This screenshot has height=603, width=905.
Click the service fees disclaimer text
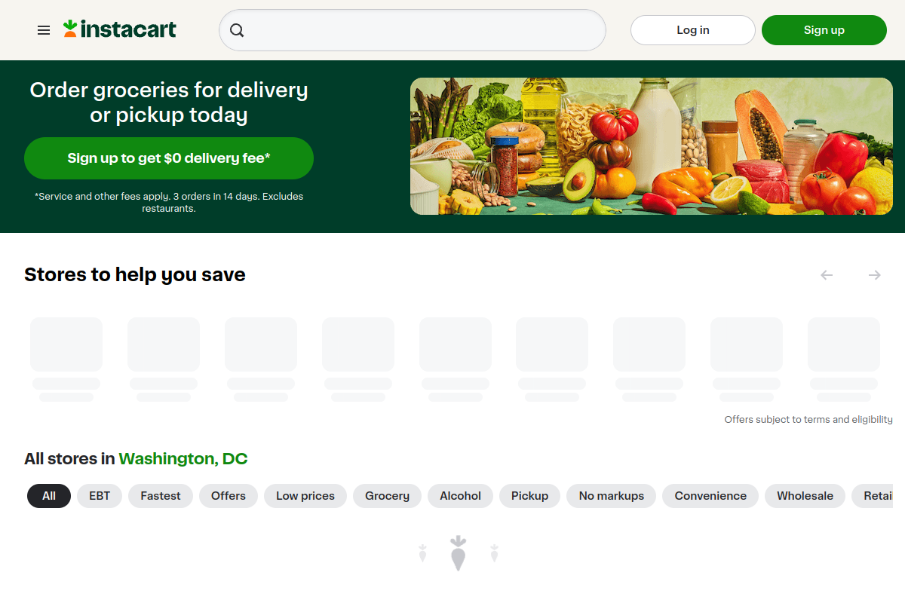pos(169,202)
